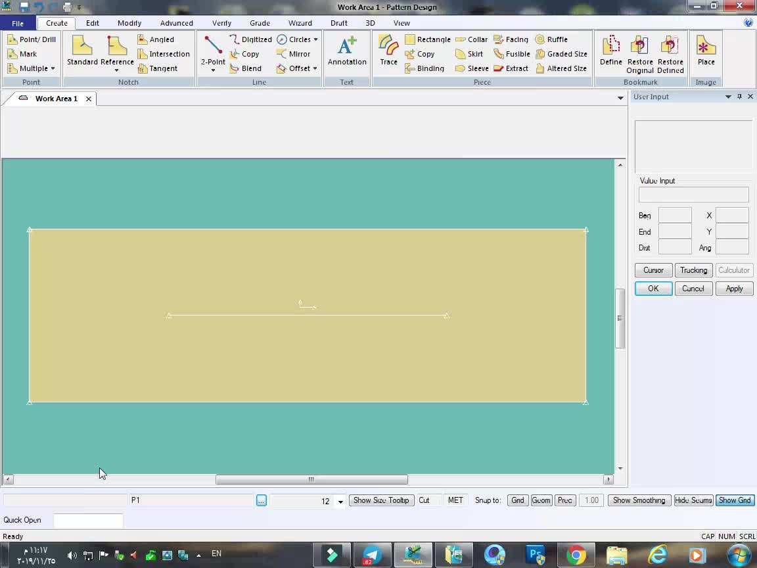
Task: Click the Cursor button in User Input
Action: pyautogui.click(x=653, y=270)
